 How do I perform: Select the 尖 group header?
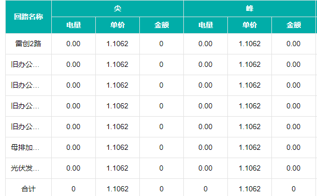[118, 8]
